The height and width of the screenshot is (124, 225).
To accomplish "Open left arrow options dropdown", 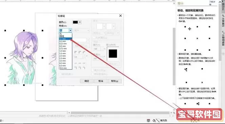I will click(99, 33).
